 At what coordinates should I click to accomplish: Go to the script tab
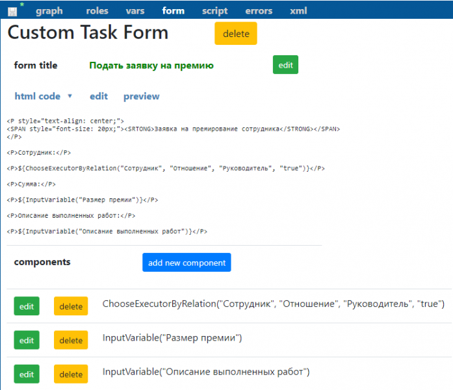(214, 11)
